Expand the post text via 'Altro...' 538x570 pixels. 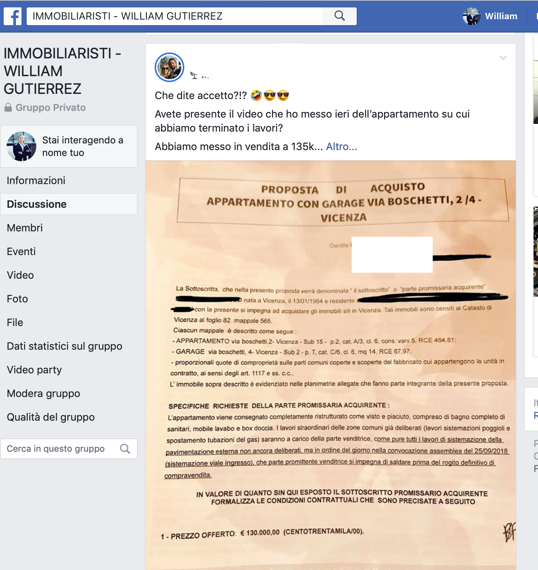[x=342, y=147]
